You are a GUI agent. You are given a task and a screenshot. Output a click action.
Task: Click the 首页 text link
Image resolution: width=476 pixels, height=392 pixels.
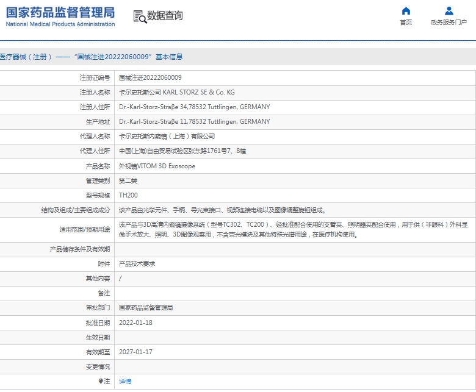click(406, 23)
